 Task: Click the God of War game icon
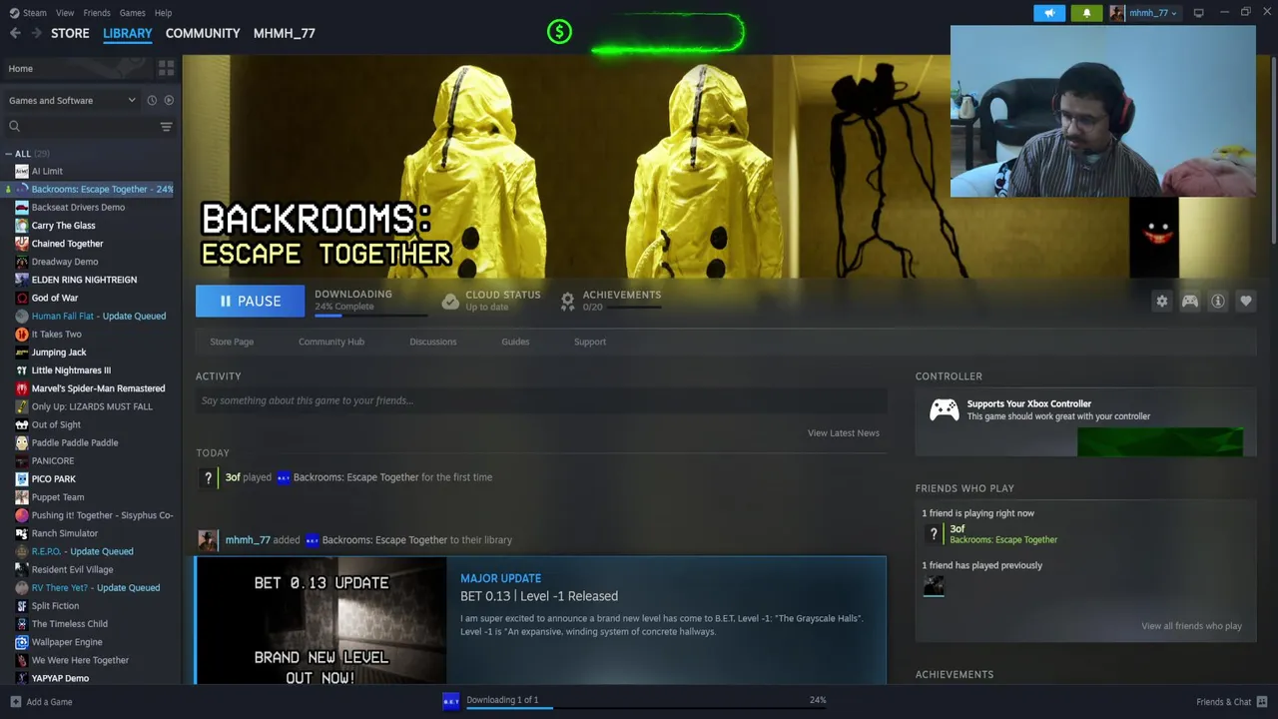click(x=22, y=298)
